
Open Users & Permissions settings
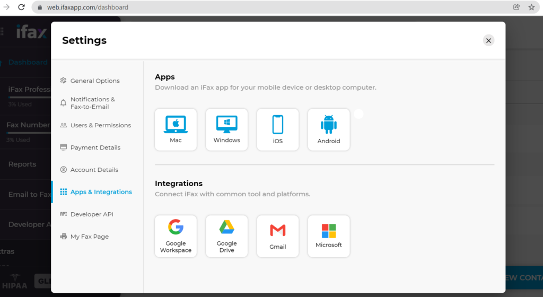[100, 125]
